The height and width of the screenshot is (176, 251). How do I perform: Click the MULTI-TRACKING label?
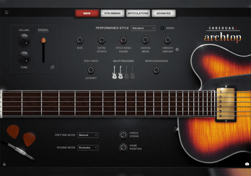[123, 61]
